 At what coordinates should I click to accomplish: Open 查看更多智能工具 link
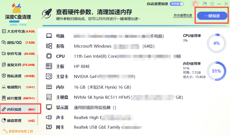click(x=18, y=131)
